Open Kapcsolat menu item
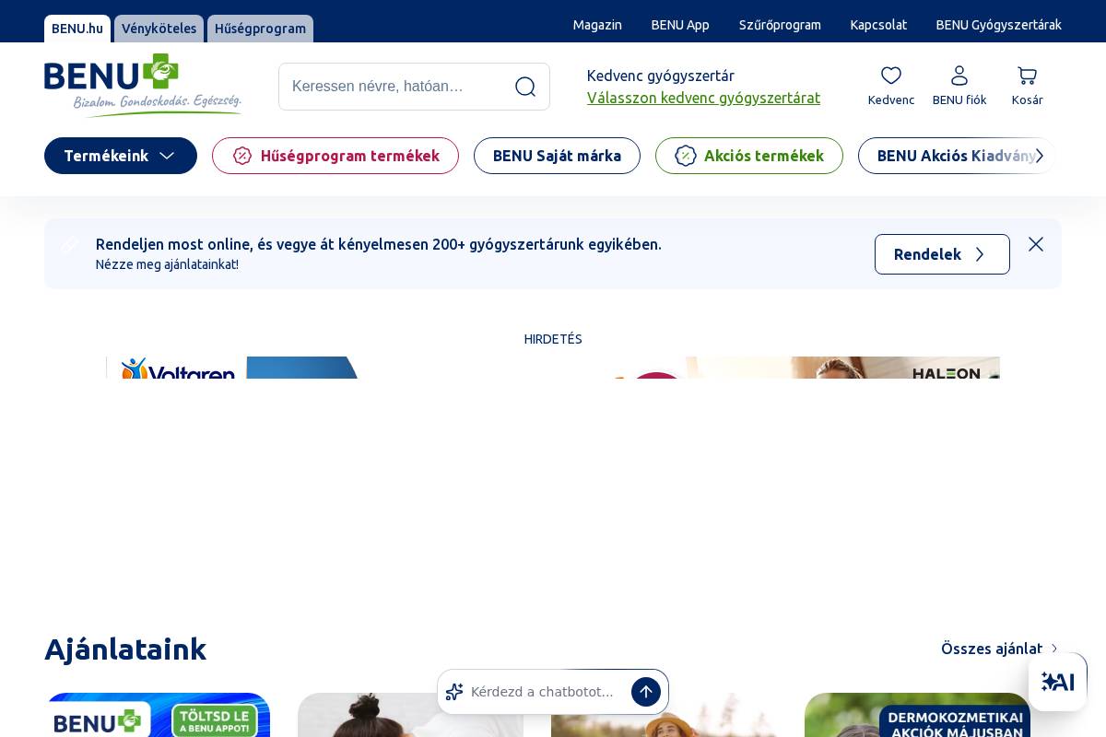 click(878, 25)
